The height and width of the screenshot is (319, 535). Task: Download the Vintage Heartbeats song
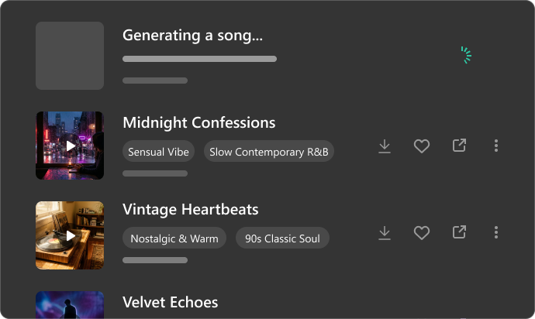tap(384, 233)
